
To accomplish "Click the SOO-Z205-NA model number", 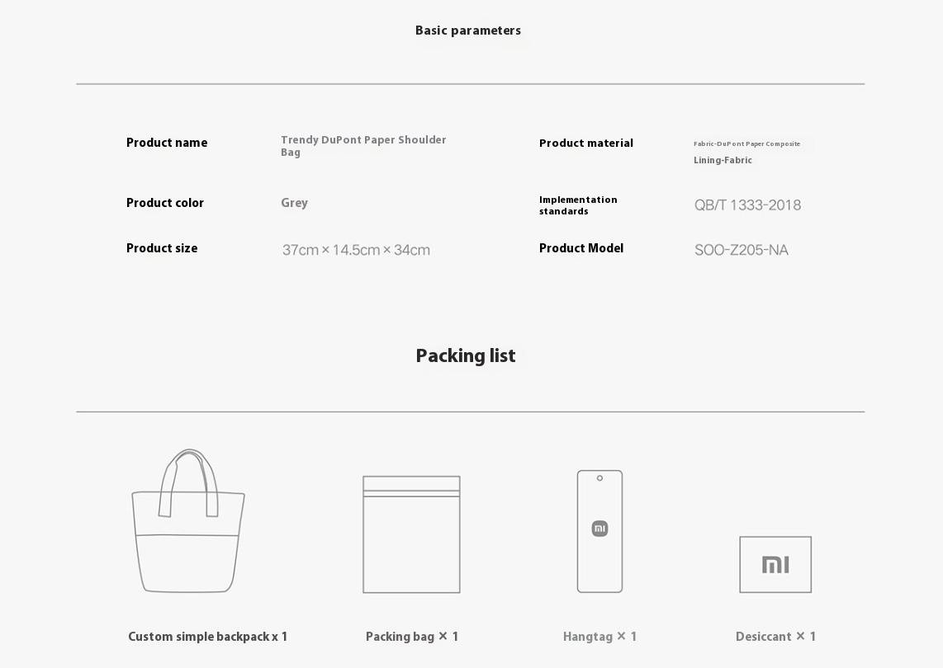I will [741, 250].
